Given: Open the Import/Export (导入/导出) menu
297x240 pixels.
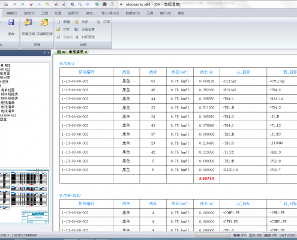Looking at the screenshot, I should coord(110,13).
